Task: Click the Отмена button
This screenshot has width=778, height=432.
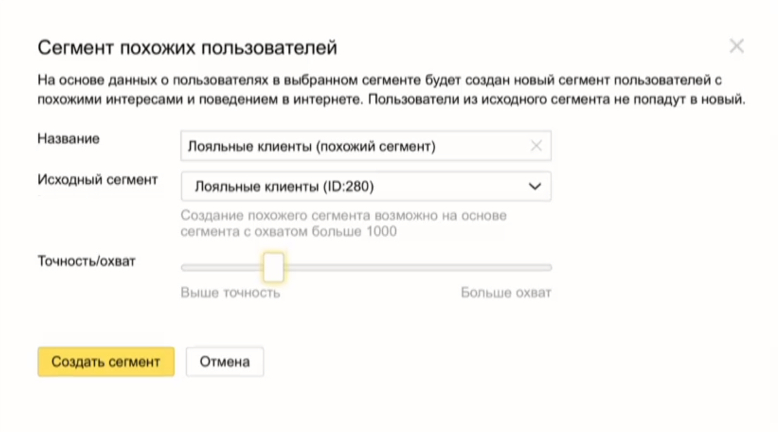Action: coord(225,362)
